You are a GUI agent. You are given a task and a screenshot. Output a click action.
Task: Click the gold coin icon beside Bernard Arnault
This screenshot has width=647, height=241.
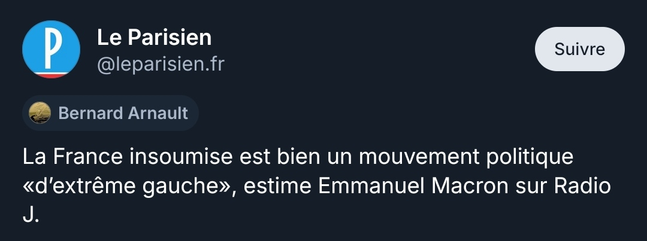pos(41,113)
